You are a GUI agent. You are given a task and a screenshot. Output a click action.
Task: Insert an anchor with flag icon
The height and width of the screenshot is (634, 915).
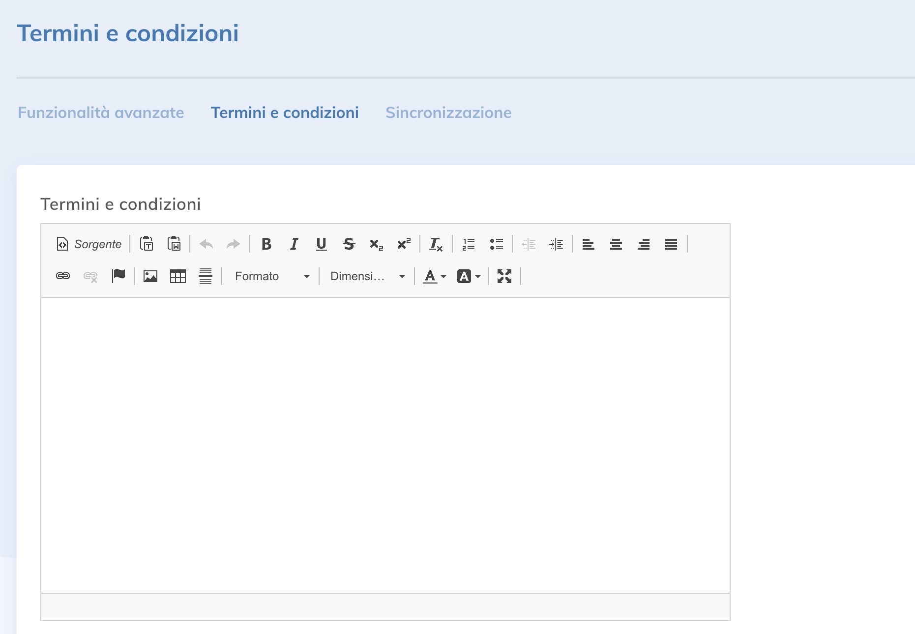[118, 276]
